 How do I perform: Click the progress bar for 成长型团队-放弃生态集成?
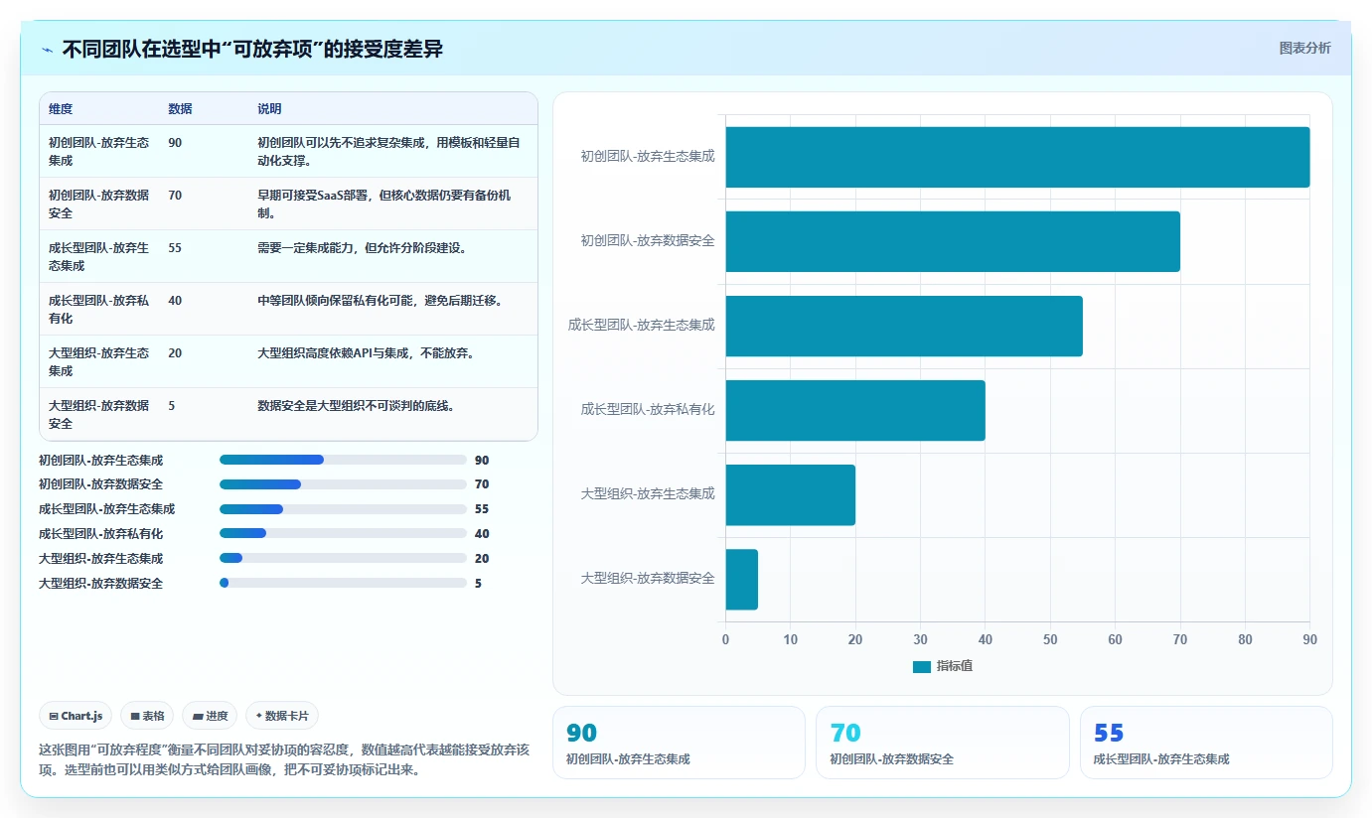tap(343, 509)
